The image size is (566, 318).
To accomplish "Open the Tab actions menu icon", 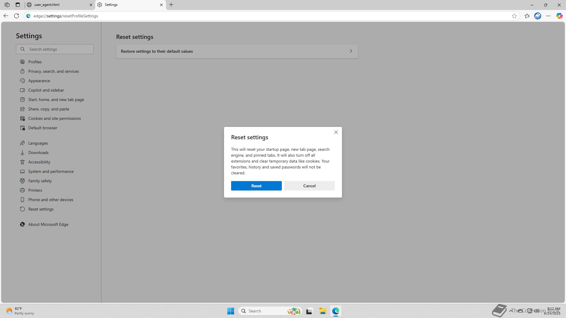I will point(18,5).
